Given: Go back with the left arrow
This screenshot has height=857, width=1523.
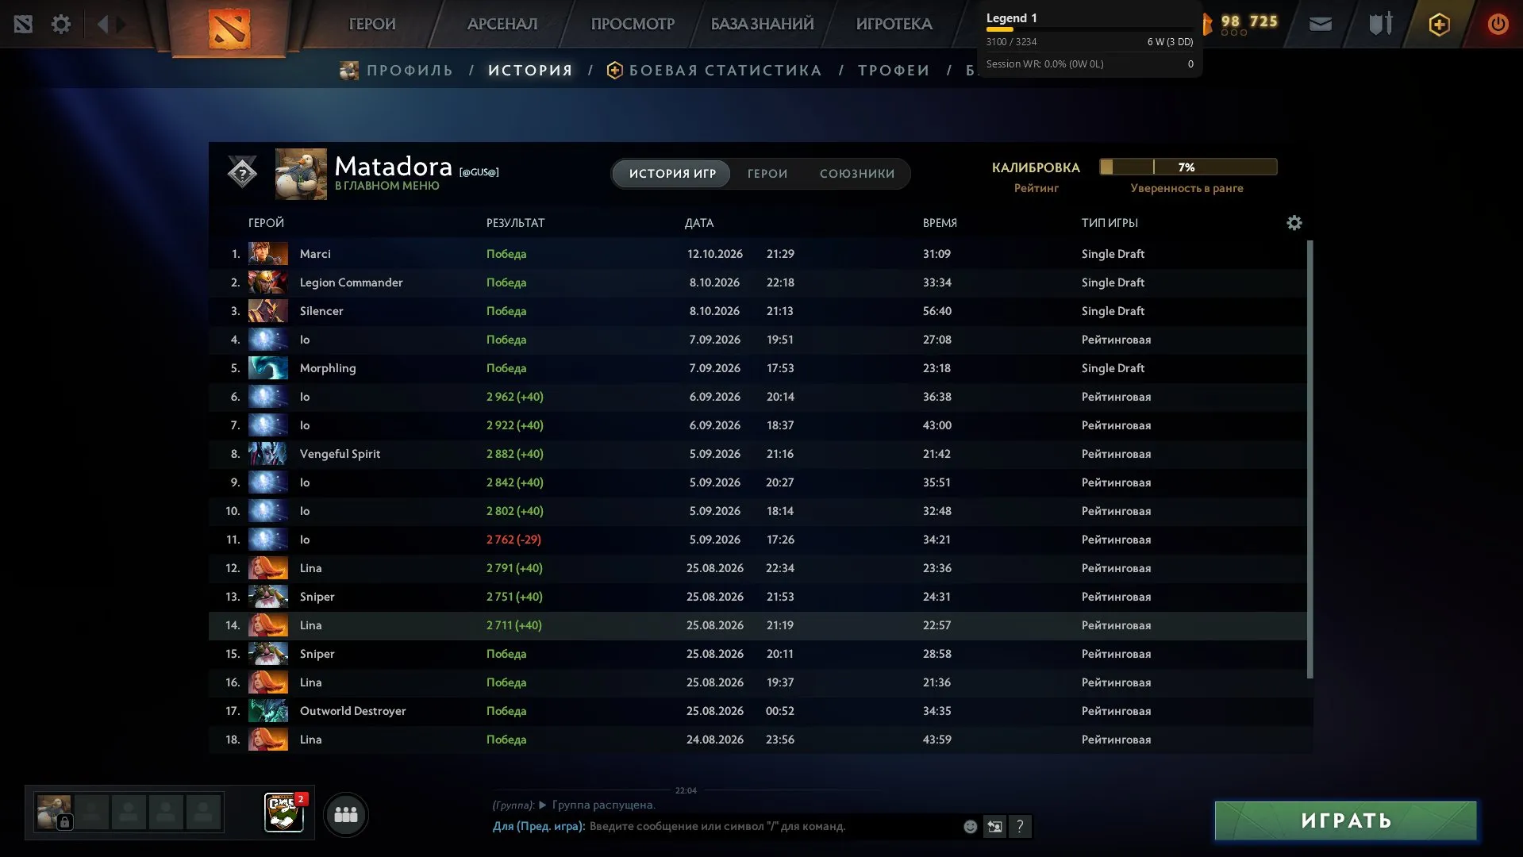Looking at the screenshot, I should (102, 24).
